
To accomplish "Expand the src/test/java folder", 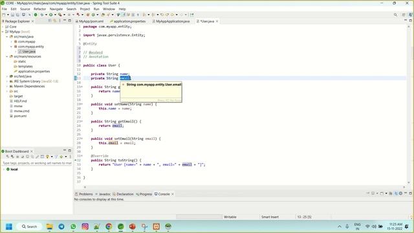I will click(7, 76).
